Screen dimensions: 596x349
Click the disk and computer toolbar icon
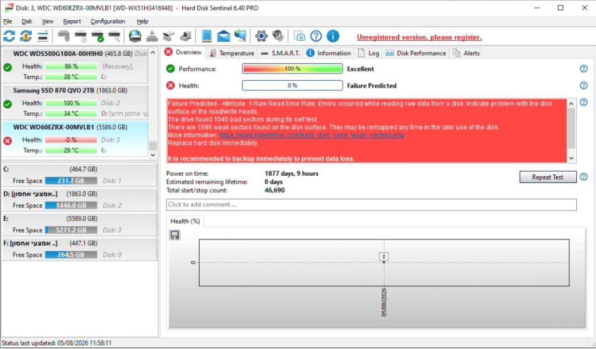186,36
